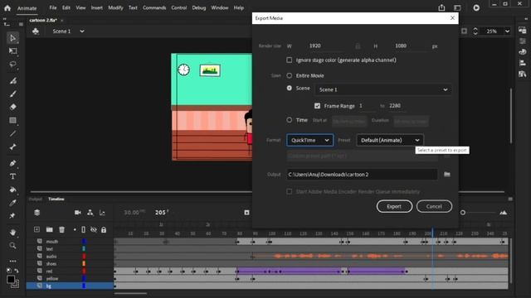531x298 pixels.
Task: Close the Export Media dialog
Action: 452,18
